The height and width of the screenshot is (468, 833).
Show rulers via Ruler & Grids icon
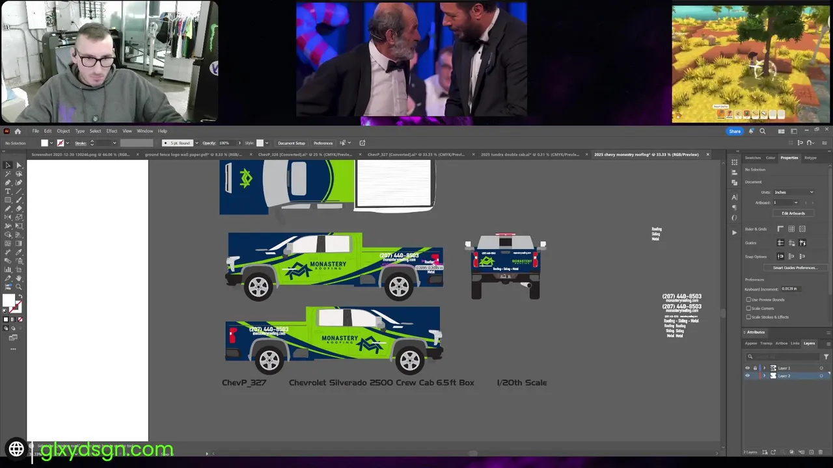(x=780, y=229)
